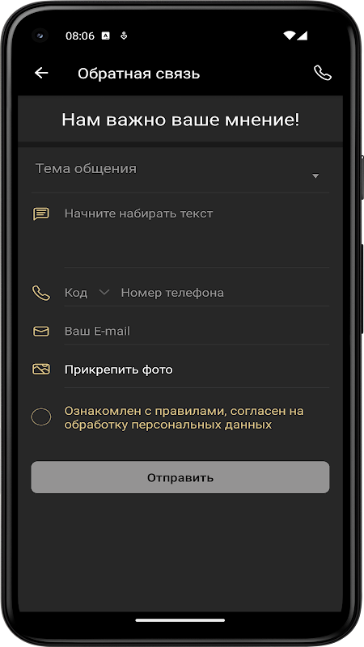This screenshot has height=647, width=364.
Task: Check the personal data consent circle
Action: click(x=41, y=417)
